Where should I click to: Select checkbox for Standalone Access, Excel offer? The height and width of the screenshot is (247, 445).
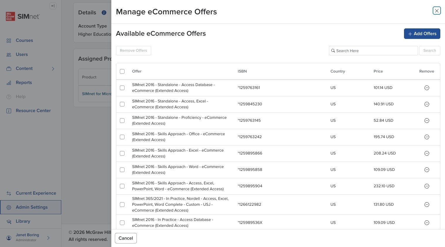coord(122,104)
